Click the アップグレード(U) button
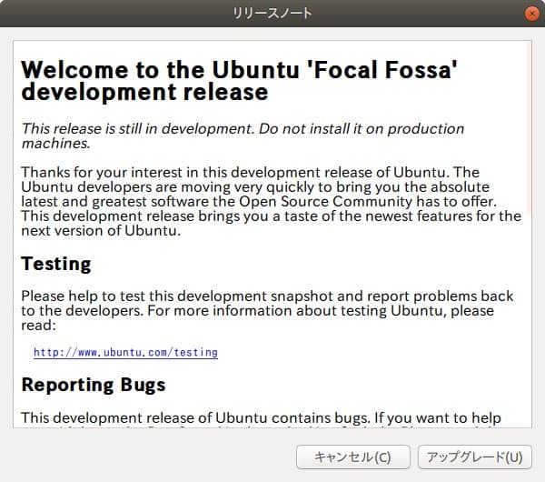The width and height of the screenshot is (545, 482). coord(475,457)
